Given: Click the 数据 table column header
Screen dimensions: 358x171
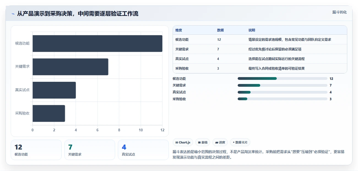Looking at the screenshot, I should click(220, 30).
